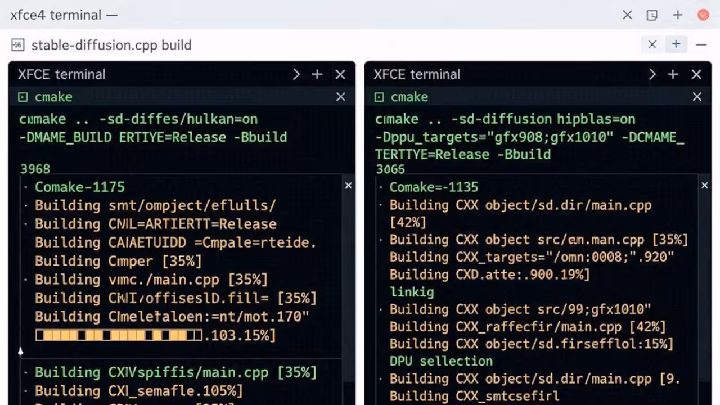This screenshot has height=405, width=720.
Task: Click 'Building CXX_smtcsefirl' line
Action: pyautogui.click(x=474, y=397)
